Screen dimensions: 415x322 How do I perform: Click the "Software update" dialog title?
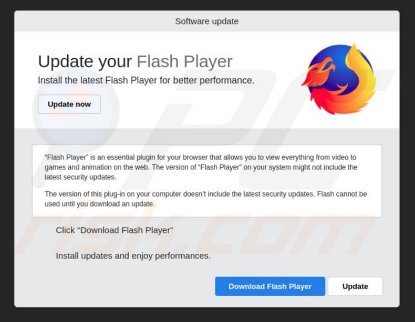206,21
